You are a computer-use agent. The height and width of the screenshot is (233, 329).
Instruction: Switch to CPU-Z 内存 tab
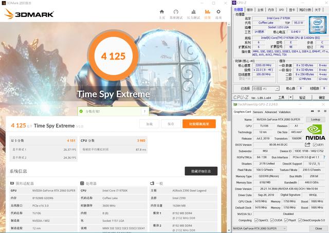coord(271,10)
